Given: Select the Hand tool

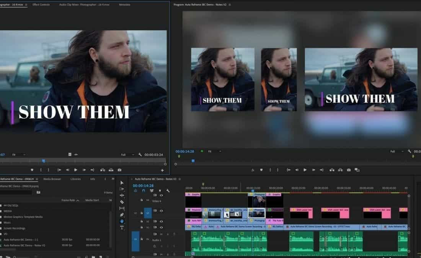Looking at the screenshot, I should coord(122,221).
